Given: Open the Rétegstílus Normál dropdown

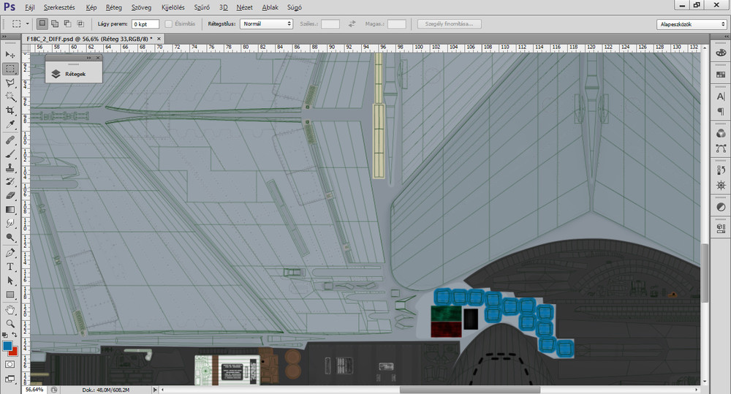Looking at the screenshot, I should pyautogui.click(x=266, y=24).
